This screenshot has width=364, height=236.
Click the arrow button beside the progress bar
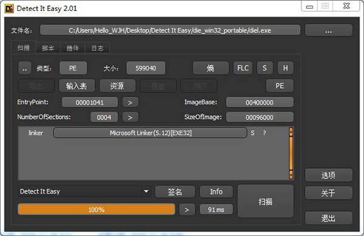187,209
